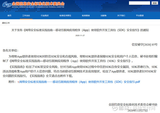This screenshot has width=160, height=113.
Task: Click the TC committee logo icon
Action: [7, 5]
